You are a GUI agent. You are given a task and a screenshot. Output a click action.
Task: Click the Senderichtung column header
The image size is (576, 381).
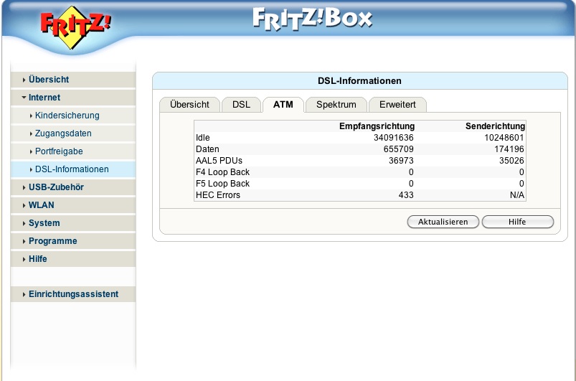point(495,126)
